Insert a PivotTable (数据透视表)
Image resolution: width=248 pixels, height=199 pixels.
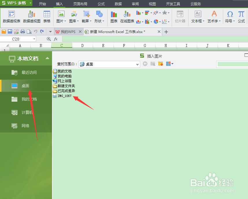coord(12,17)
